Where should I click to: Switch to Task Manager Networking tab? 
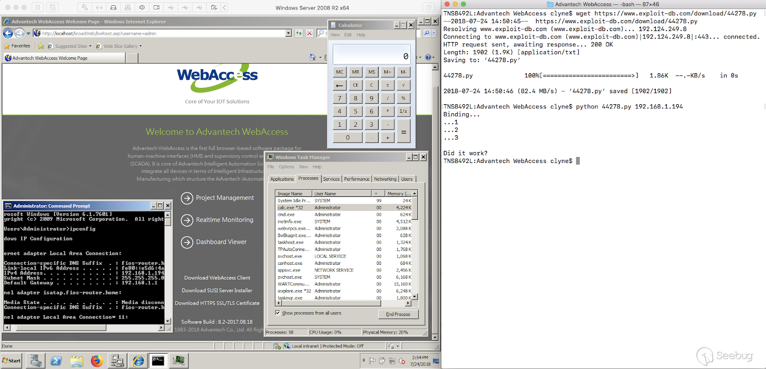[x=385, y=179]
